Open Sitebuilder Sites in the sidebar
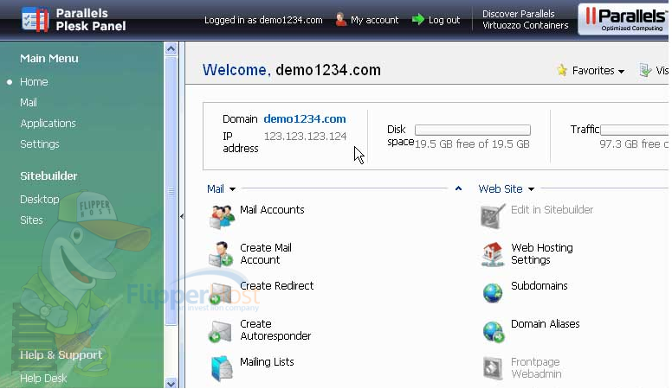Screen dimensions: 672x389 click(31, 220)
